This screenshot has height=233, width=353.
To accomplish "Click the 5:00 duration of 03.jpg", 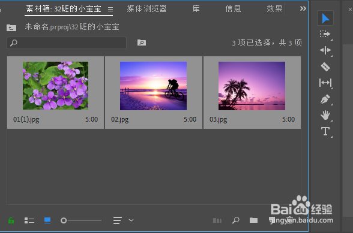I will (x=288, y=119).
